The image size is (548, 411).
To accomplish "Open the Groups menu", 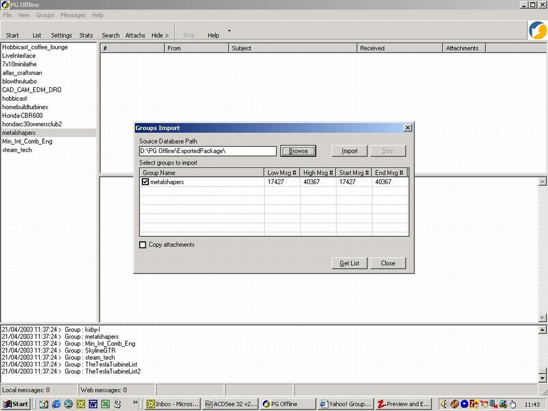I will click(x=45, y=15).
